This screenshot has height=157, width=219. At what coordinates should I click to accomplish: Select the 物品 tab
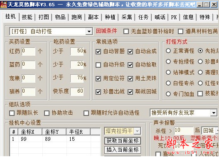(x=60, y=17)
